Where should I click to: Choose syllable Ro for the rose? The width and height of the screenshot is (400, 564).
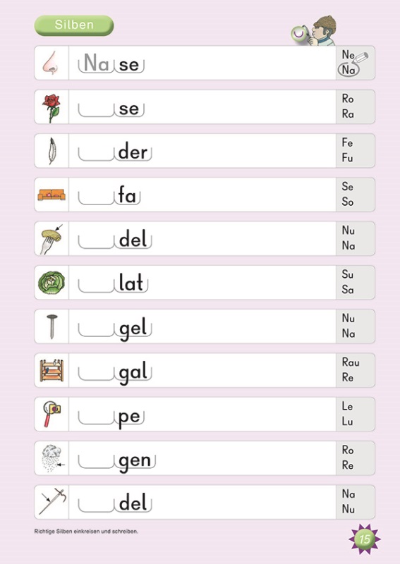tap(348, 99)
